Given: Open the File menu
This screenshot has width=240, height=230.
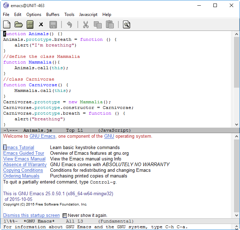Looking at the screenshot, I should tap(6, 15).
